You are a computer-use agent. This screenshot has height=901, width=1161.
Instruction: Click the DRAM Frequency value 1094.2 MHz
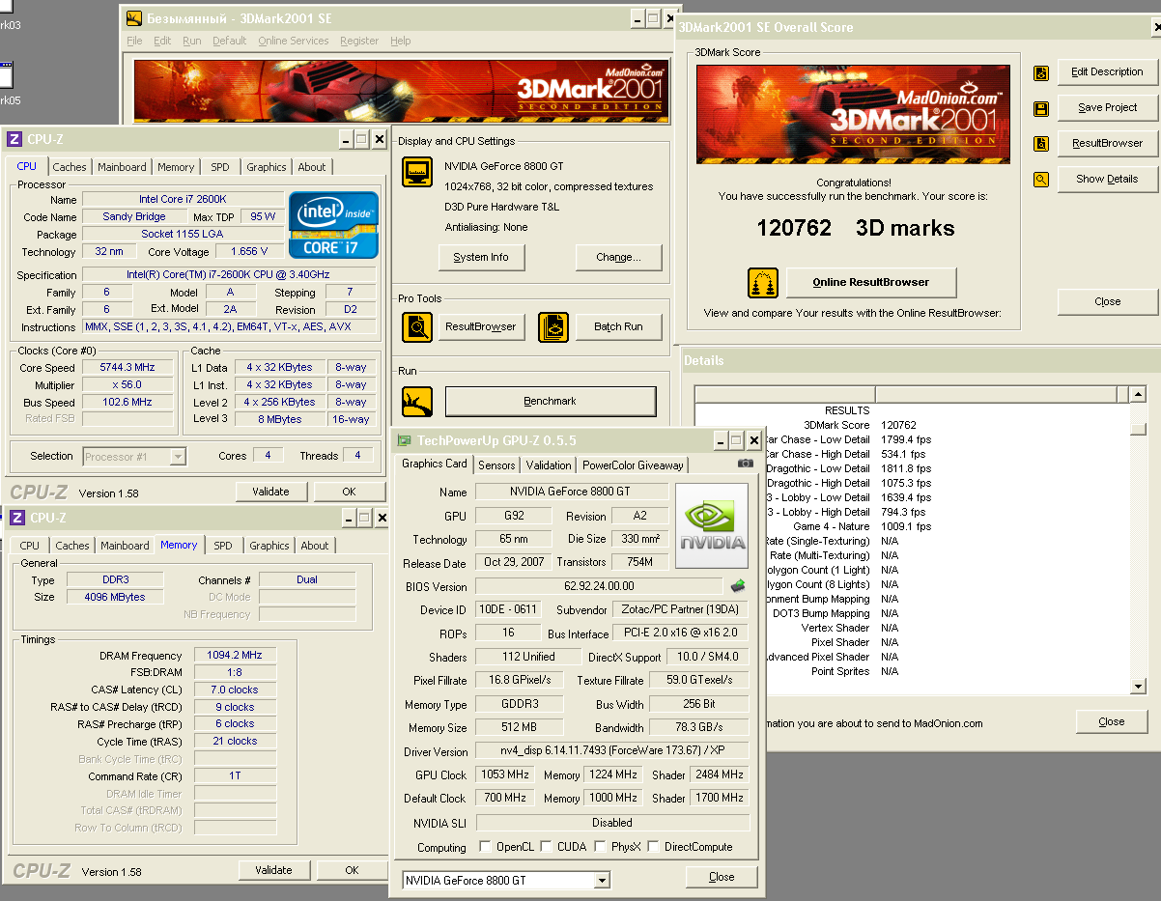(235, 655)
